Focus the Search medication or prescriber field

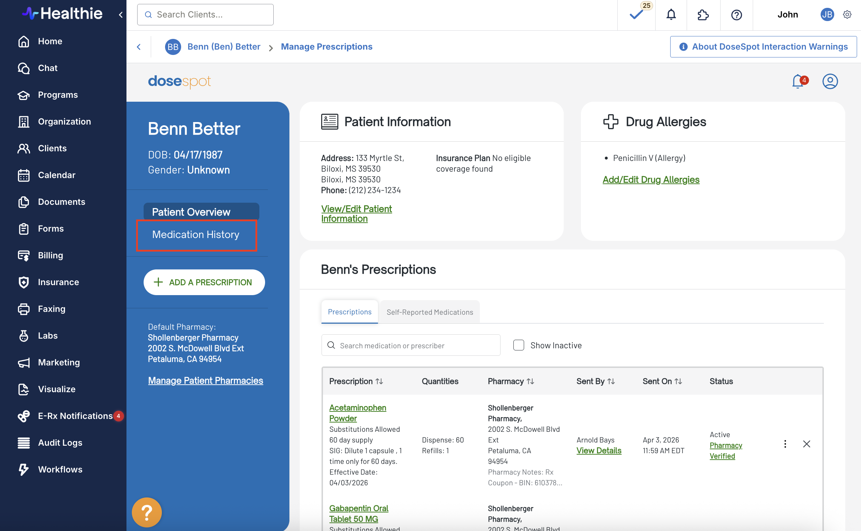pos(410,345)
